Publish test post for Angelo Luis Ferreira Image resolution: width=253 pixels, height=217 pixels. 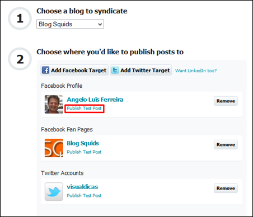click(84, 108)
